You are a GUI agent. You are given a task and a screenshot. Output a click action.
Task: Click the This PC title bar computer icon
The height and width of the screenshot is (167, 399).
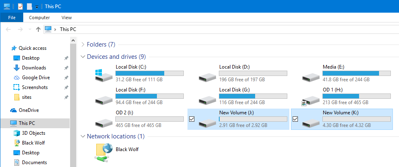(x=7, y=7)
